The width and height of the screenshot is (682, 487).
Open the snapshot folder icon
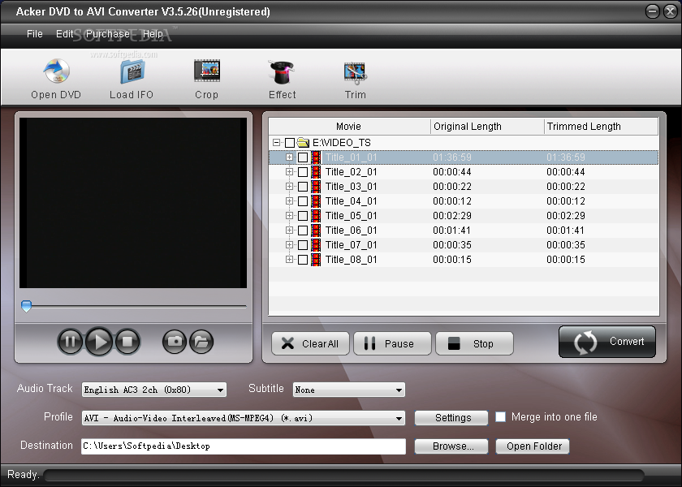(201, 342)
